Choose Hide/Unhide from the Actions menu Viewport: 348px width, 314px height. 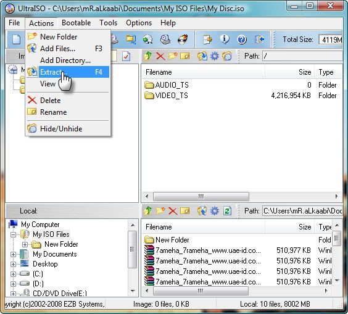(x=68, y=129)
